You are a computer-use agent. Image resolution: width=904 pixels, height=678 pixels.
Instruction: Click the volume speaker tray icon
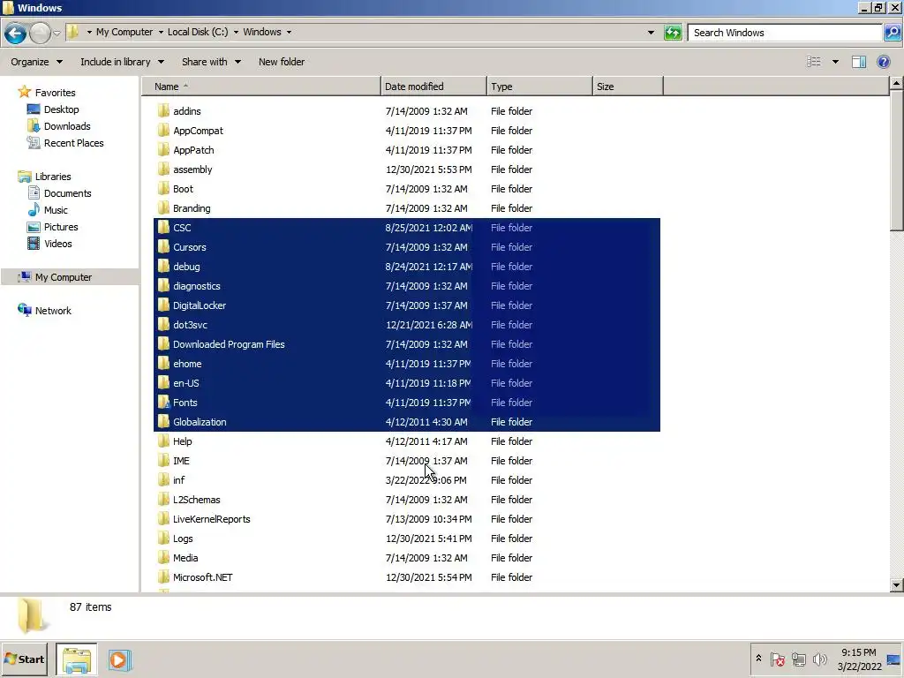(x=818, y=659)
